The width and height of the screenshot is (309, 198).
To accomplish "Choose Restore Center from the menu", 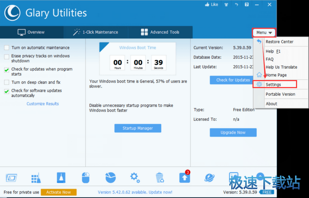I will pos(281,42).
